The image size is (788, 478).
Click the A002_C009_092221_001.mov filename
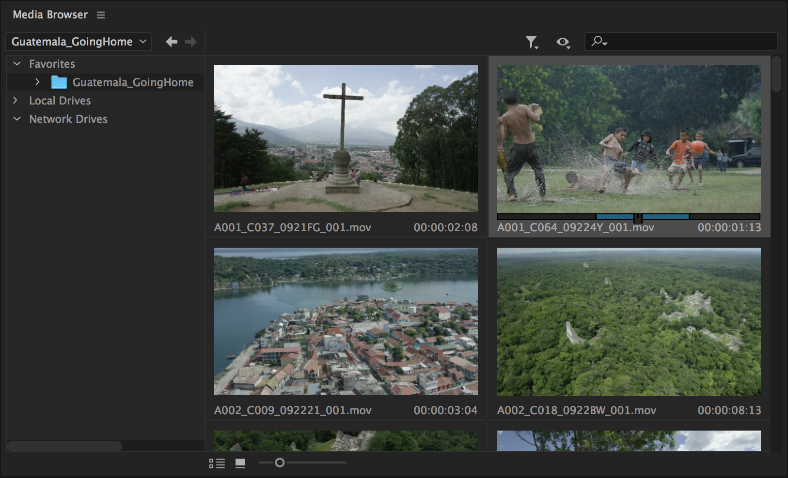pos(293,410)
